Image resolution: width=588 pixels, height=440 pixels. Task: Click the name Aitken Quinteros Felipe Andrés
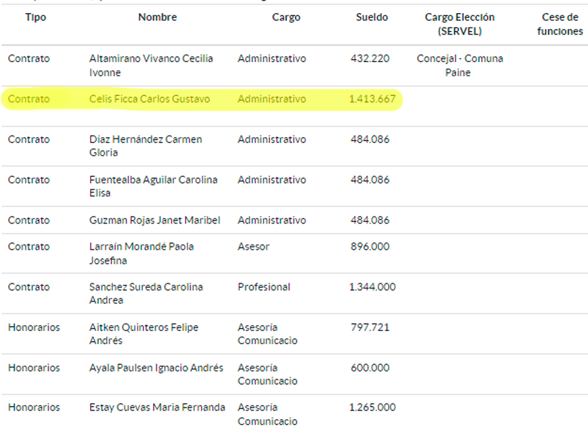144,334
